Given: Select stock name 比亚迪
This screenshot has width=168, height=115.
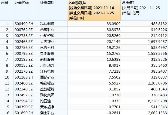Looking at the screenshot, I should 45,101.
